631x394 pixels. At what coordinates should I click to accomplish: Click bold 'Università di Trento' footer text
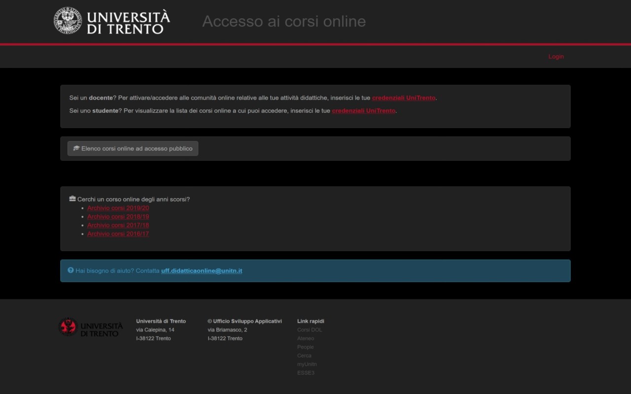(161, 321)
